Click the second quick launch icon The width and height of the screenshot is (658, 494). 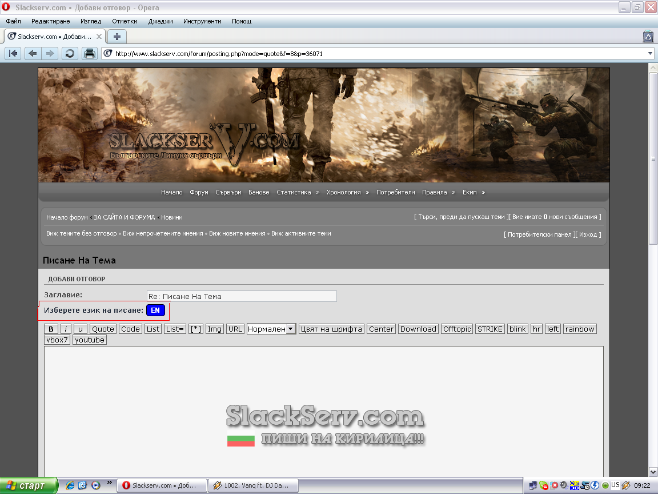[83, 485]
